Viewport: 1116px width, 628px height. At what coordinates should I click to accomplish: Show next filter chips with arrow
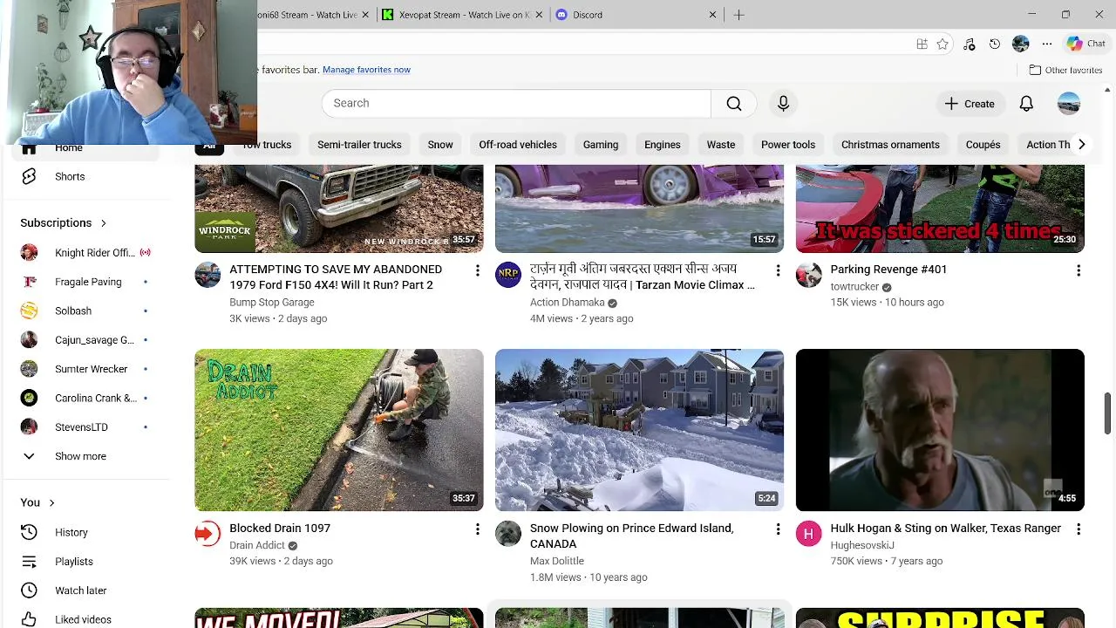tap(1081, 145)
